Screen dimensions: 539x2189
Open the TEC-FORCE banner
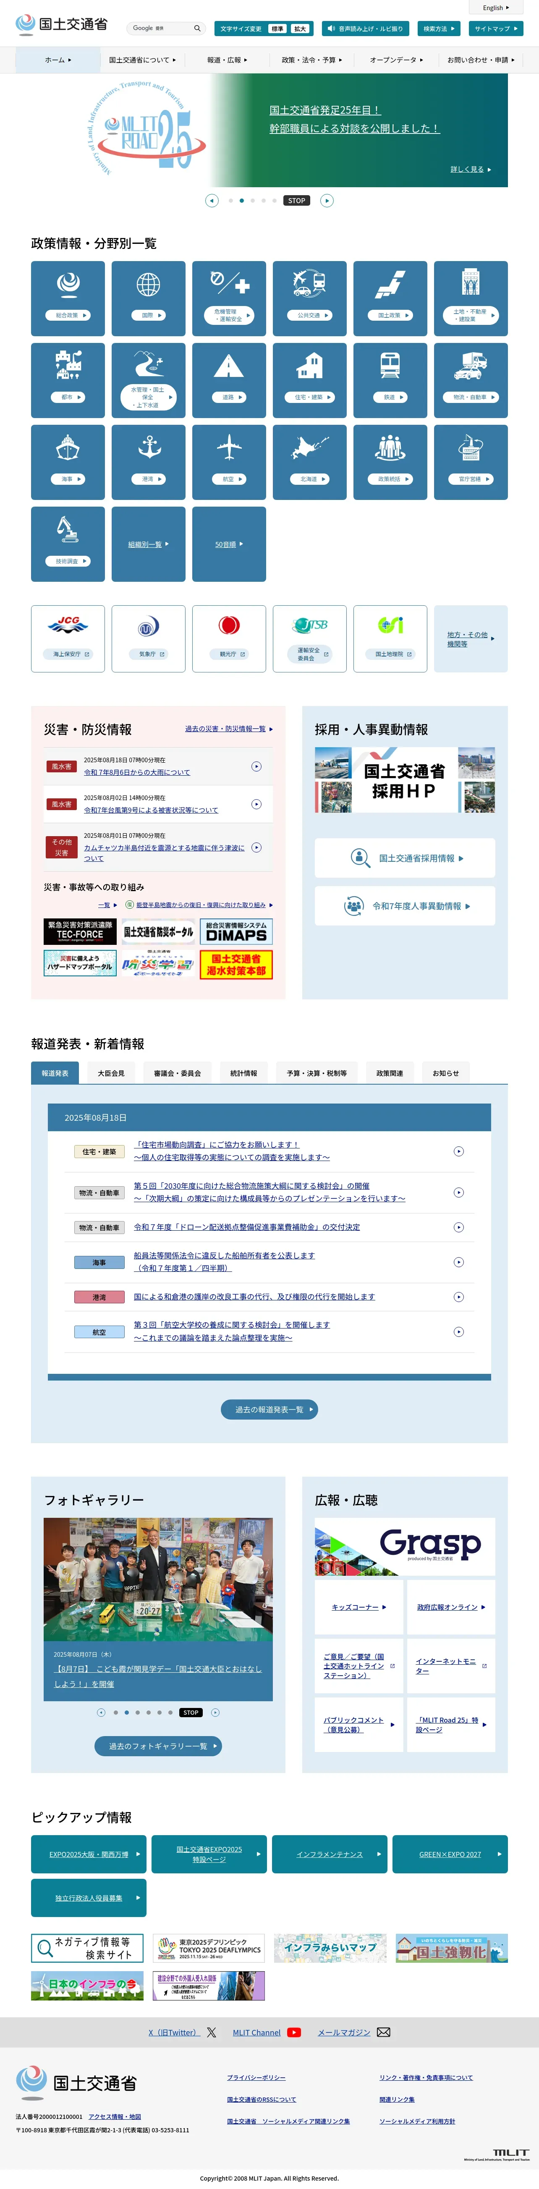pos(80,931)
